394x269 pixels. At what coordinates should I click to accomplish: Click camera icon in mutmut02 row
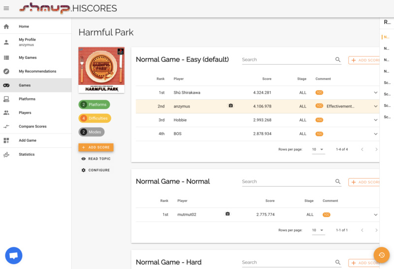point(228,214)
